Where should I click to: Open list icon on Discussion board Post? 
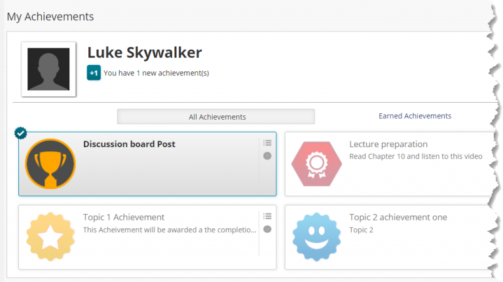pyautogui.click(x=267, y=143)
